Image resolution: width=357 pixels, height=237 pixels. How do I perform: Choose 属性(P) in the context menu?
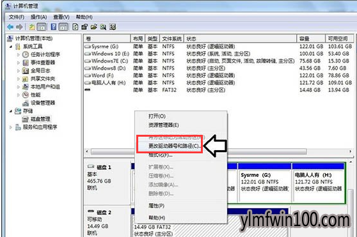tap(181, 206)
